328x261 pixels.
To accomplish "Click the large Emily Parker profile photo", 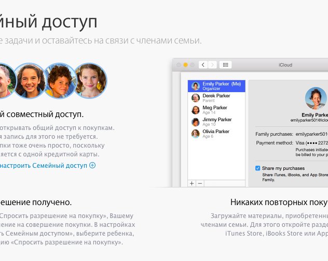I will pos(316,98).
